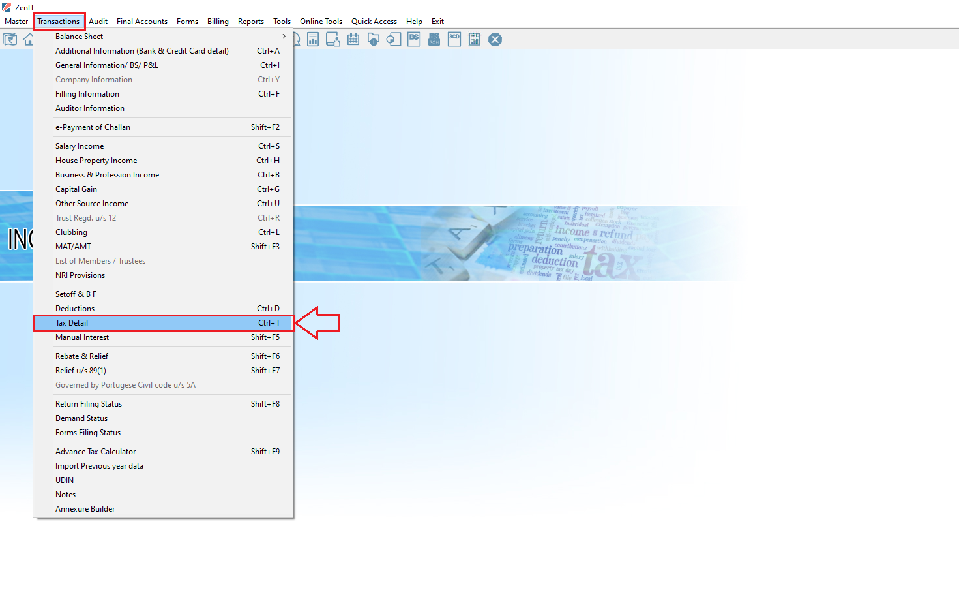Click the user document toolbar icon
This screenshot has width=959, height=616.
[333, 40]
